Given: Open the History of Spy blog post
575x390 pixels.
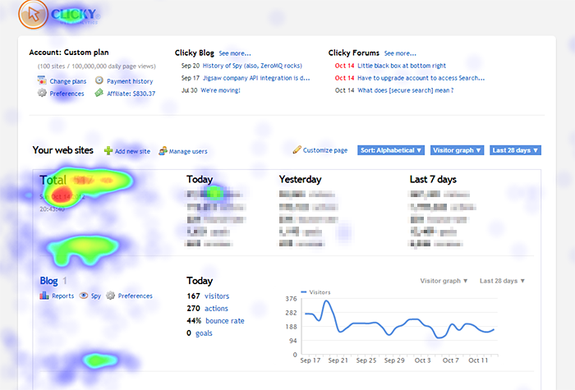Looking at the screenshot, I should coord(252,66).
